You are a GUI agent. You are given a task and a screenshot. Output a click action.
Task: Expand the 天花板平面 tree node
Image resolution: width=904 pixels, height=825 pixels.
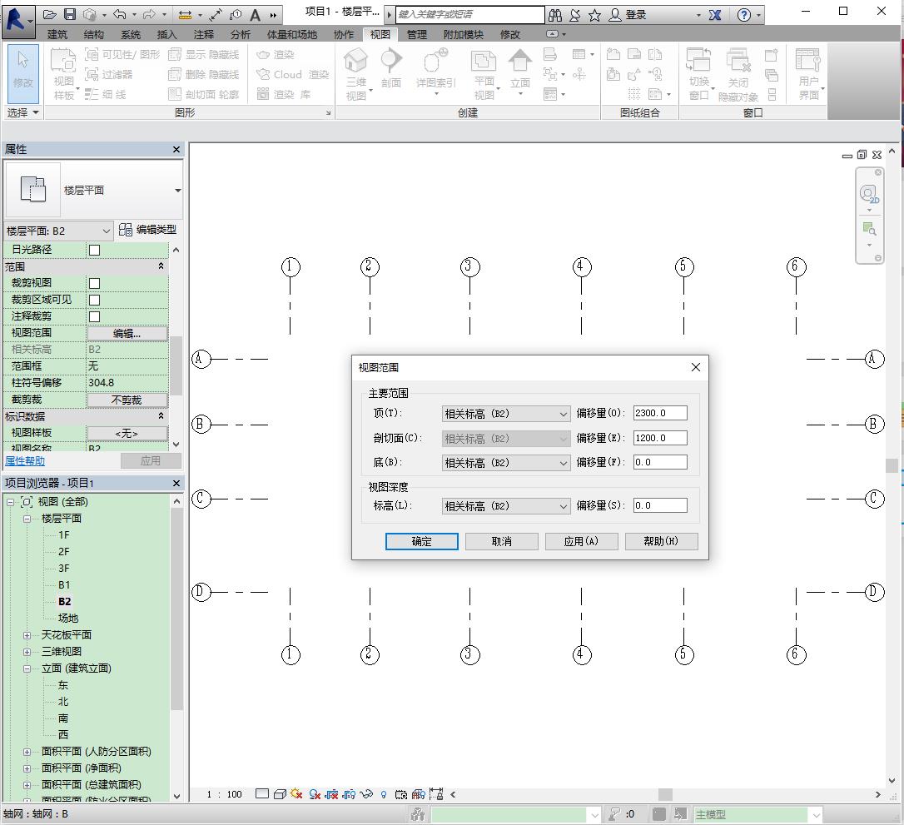tap(27, 634)
